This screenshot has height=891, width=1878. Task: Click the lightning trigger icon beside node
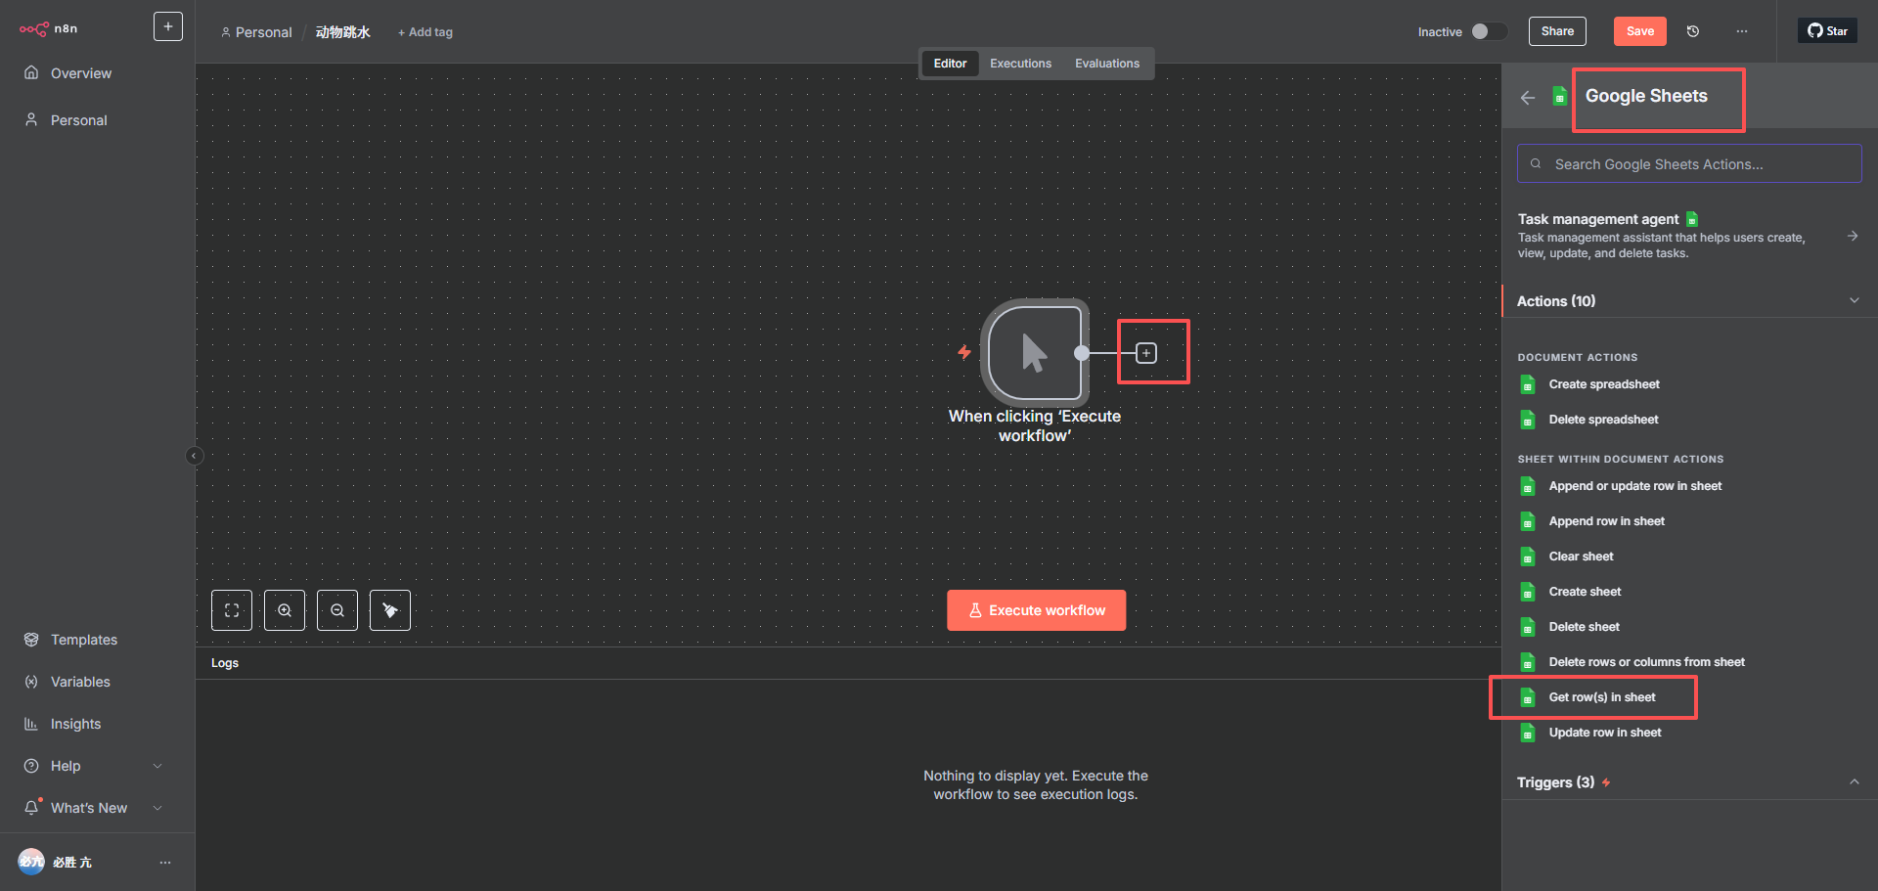pos(964,352)
